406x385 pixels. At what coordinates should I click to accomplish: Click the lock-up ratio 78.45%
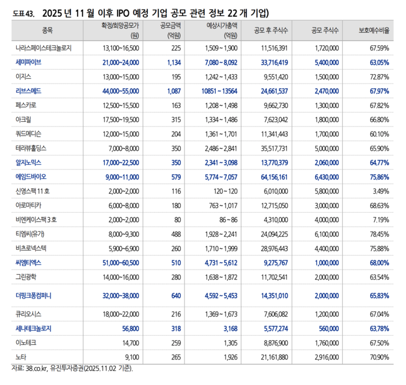(x=379, y=234)
